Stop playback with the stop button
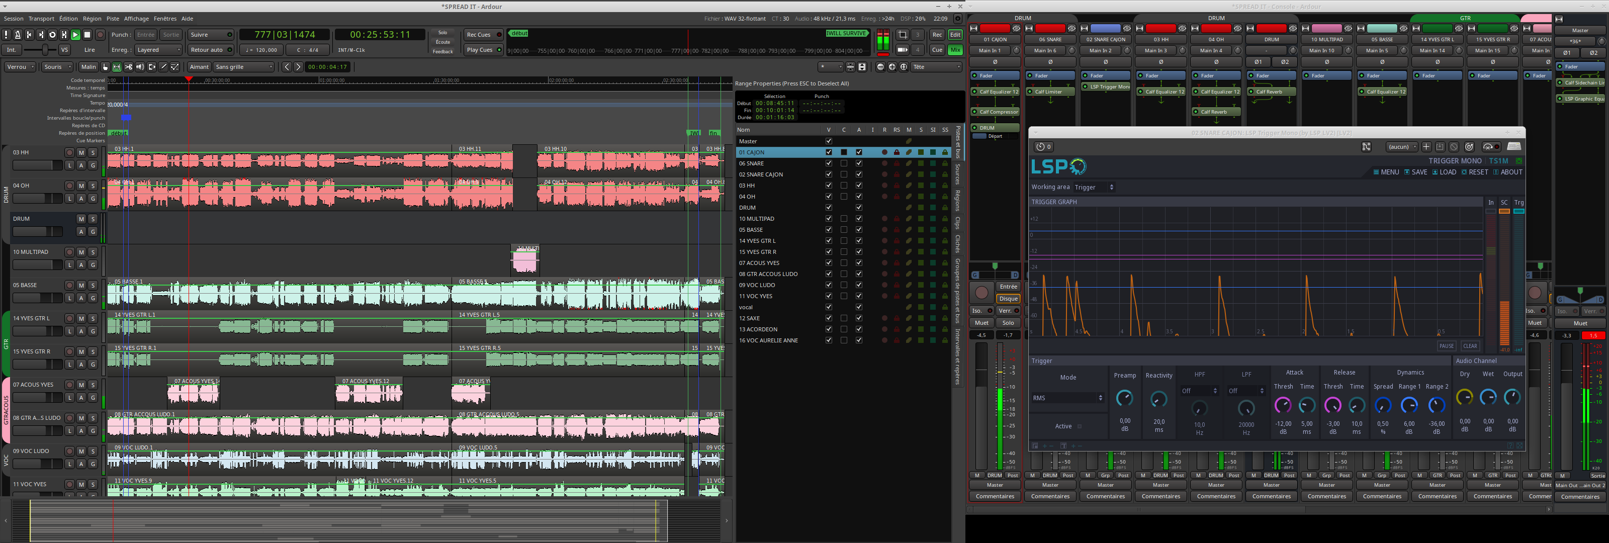Screen dimensions: 1609x543 [87, 35]
